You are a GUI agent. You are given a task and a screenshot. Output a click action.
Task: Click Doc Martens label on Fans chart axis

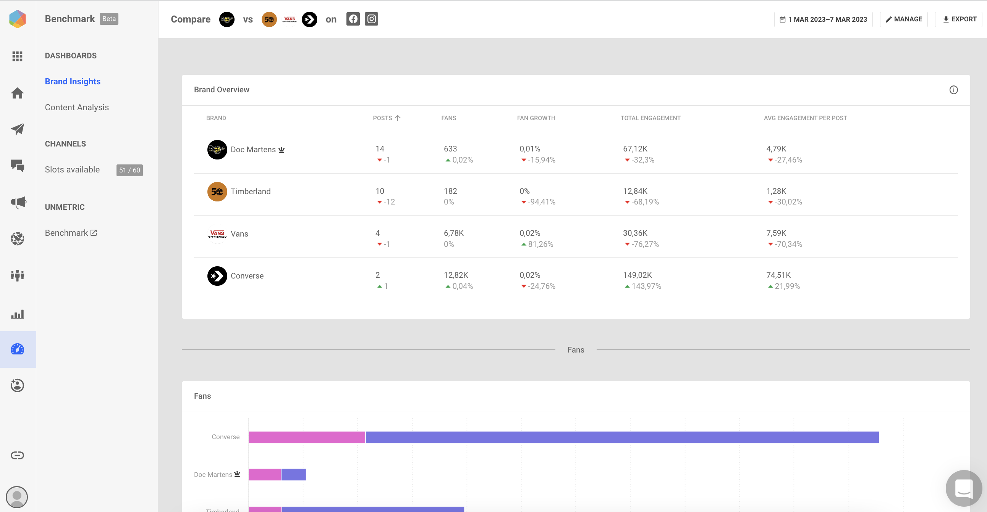click(213, 475)
